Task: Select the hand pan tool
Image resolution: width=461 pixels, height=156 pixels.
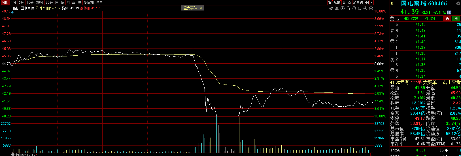Action: [354, 8]
